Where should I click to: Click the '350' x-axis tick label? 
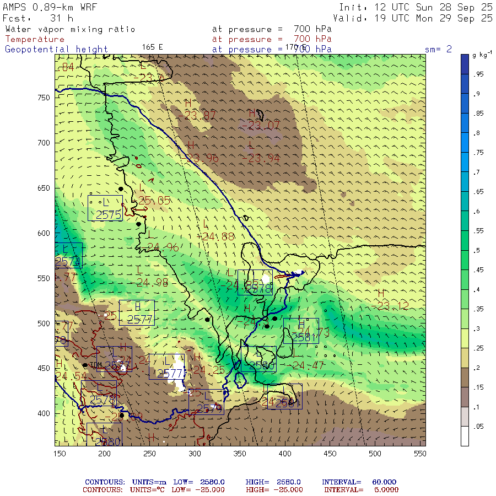point(240,454)
